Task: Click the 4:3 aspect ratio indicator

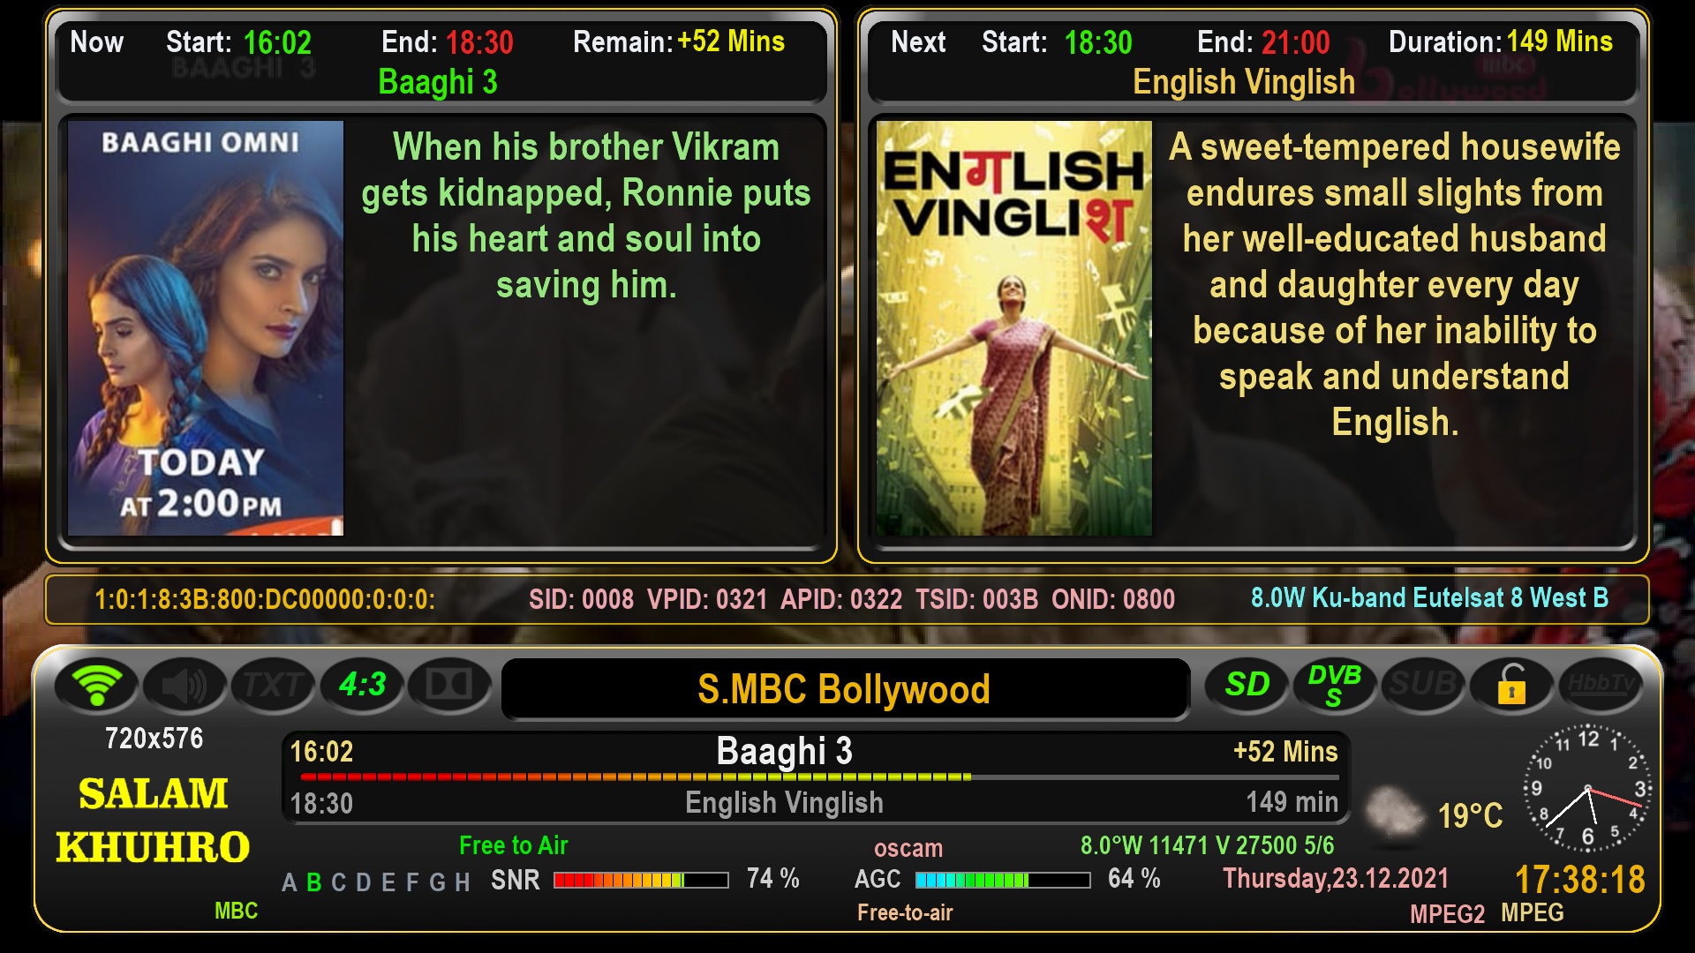Action: click(x=362, y=685)
